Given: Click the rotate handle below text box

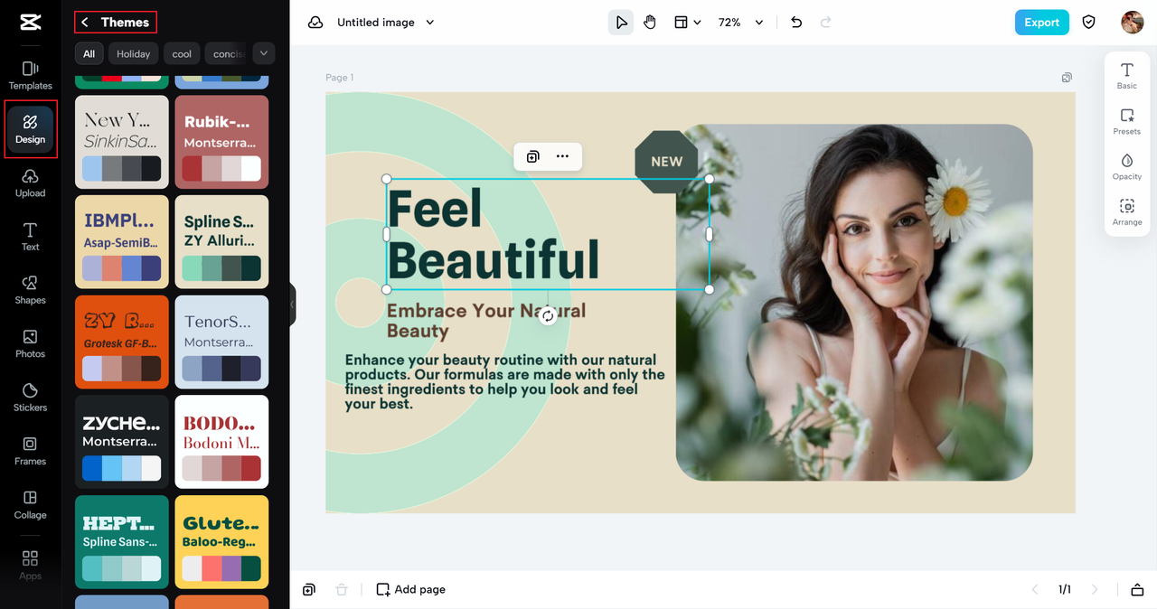Looking at the screenshot, I should (548, 316).
